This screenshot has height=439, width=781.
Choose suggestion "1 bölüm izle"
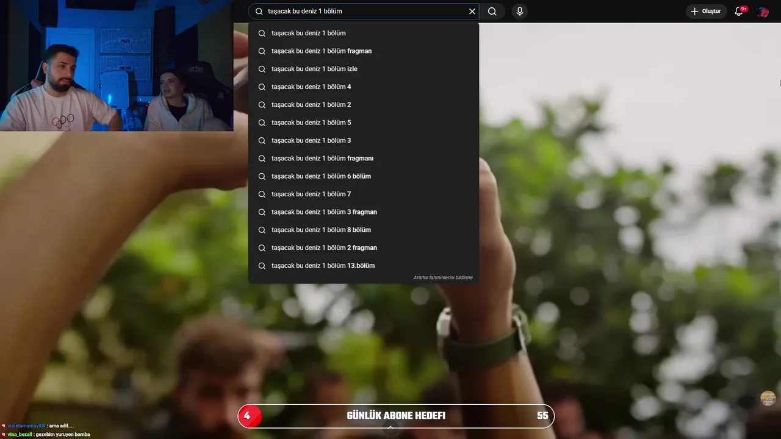(x=364, y=69)
